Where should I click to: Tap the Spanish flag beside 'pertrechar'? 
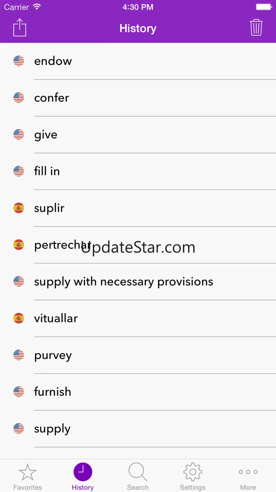19,245
